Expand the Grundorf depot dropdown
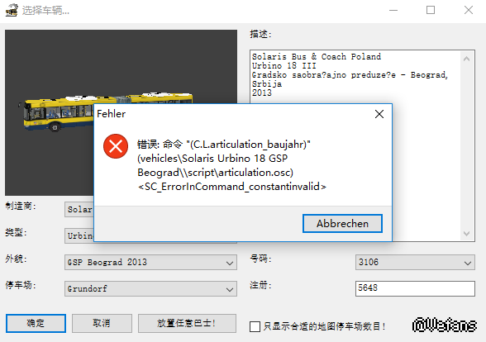Screen dimensions: 486x342 [150, 289]
